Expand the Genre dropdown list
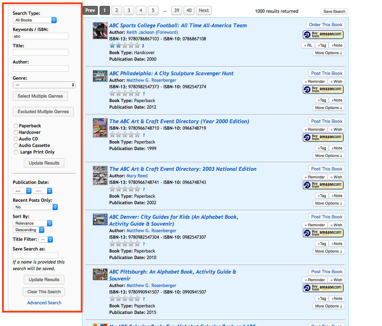 44,85
